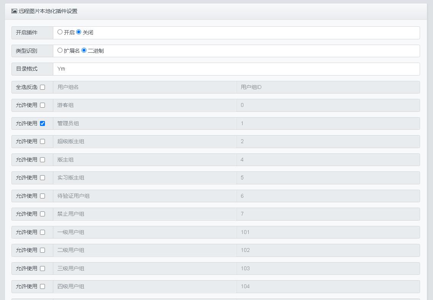Click the user group ID field showing 101

(328, 232)
